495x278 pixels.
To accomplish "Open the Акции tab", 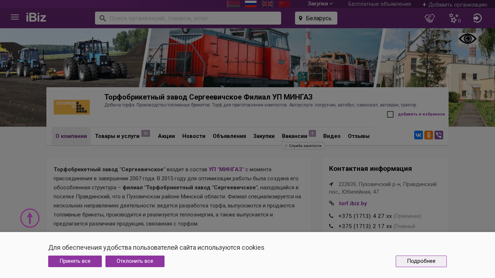I will (x=166, y=136).
